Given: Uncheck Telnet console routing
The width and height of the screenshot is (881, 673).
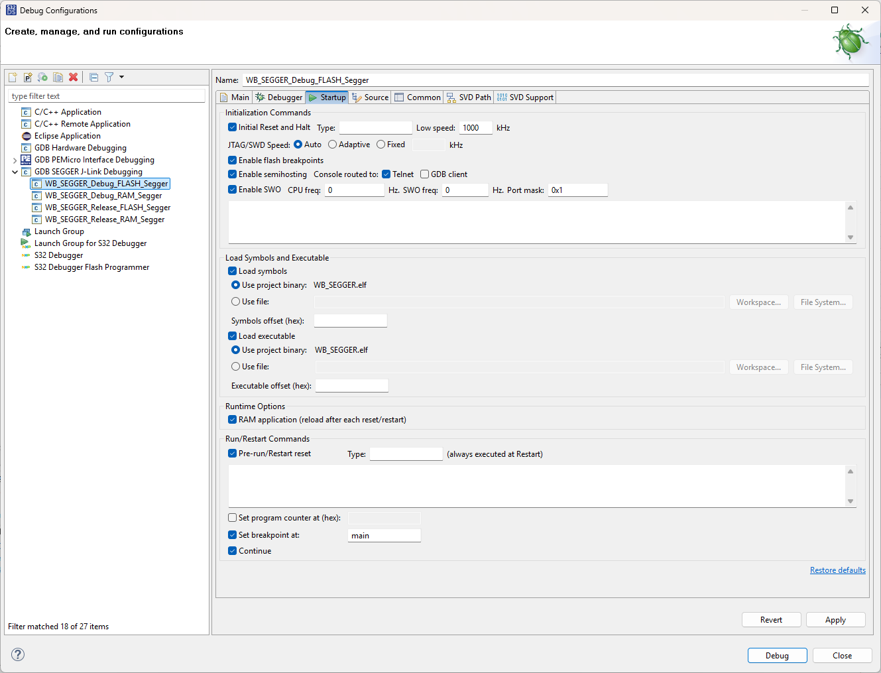Looking at the screenshot, I should coord(386,174).
